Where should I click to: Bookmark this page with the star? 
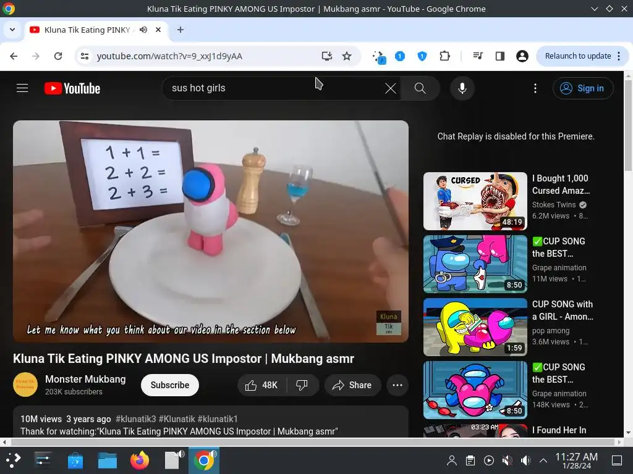click(x=347, y=56)
